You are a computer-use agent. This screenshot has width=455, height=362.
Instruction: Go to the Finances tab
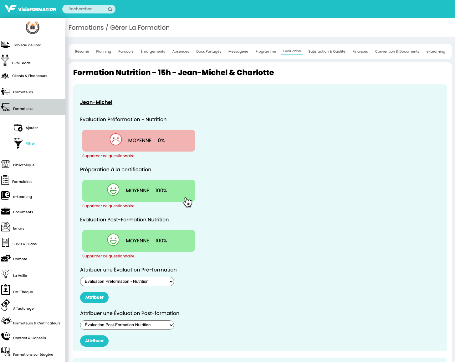coord(360,51)
